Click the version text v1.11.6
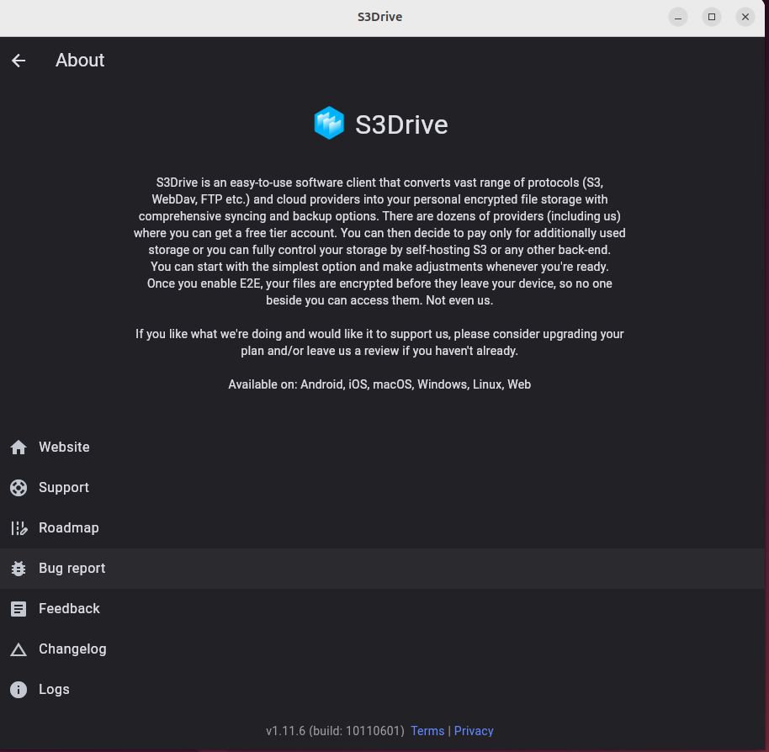769x752 pixels. (335, 731)
